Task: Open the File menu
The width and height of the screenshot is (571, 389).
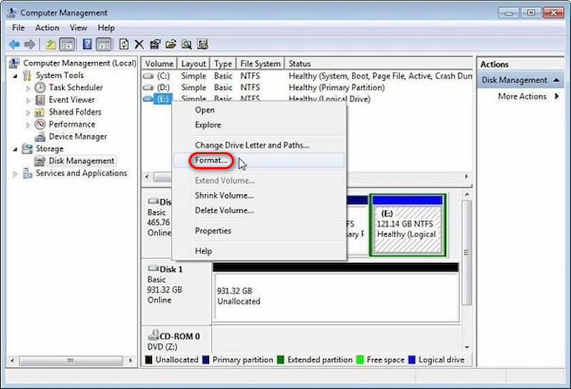Action: click(19, 28)
